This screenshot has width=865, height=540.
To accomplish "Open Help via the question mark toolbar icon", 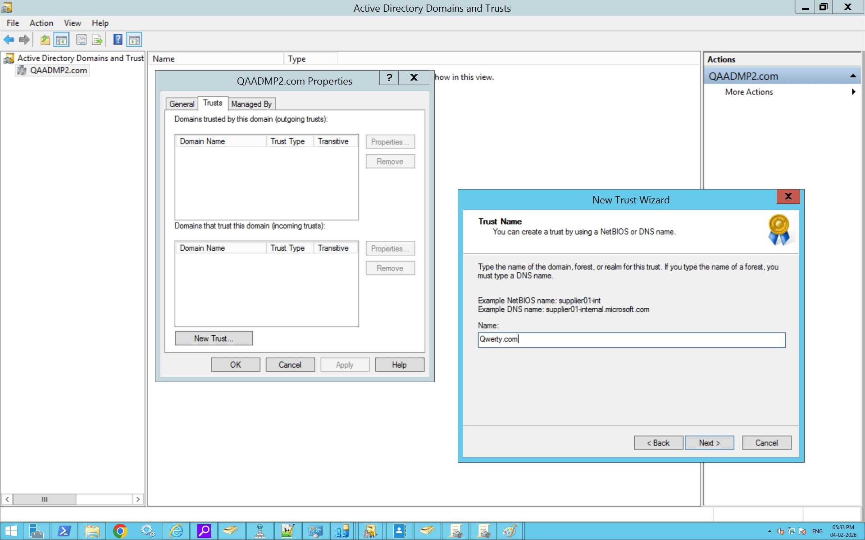I will point(118,40).
